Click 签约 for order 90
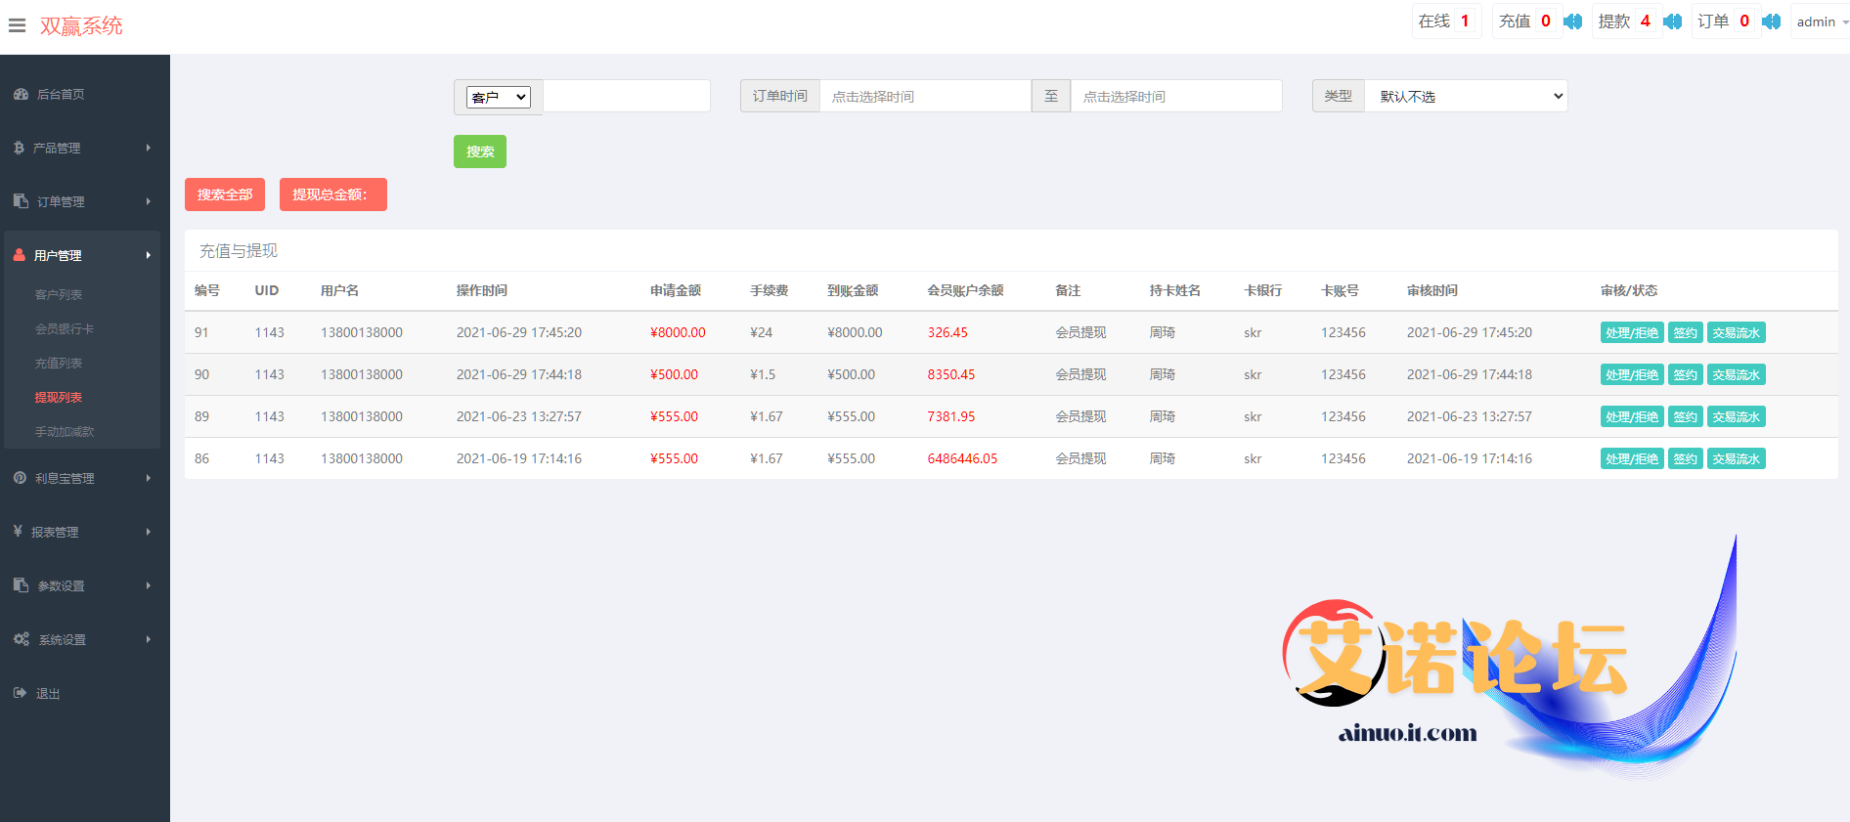This screenshot has width=1850, height=822. click(1686, 374)
